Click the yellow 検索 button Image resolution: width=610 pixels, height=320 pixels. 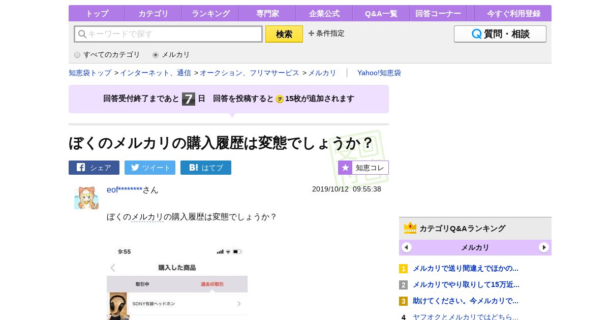284,34
